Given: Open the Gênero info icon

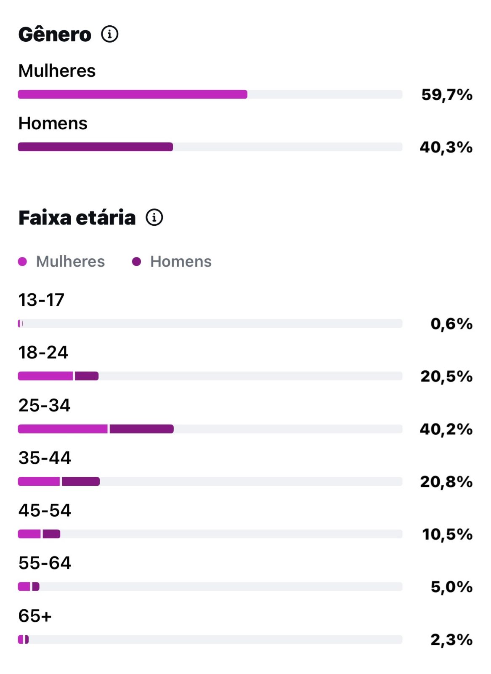Looking at the screenshot, I should [x=110, y=34].
